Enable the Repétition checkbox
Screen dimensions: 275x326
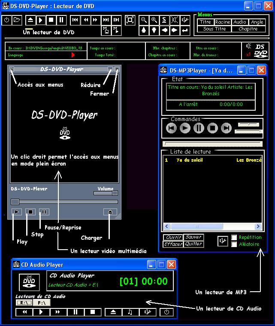pyautogui.click(x=234, y=237)
